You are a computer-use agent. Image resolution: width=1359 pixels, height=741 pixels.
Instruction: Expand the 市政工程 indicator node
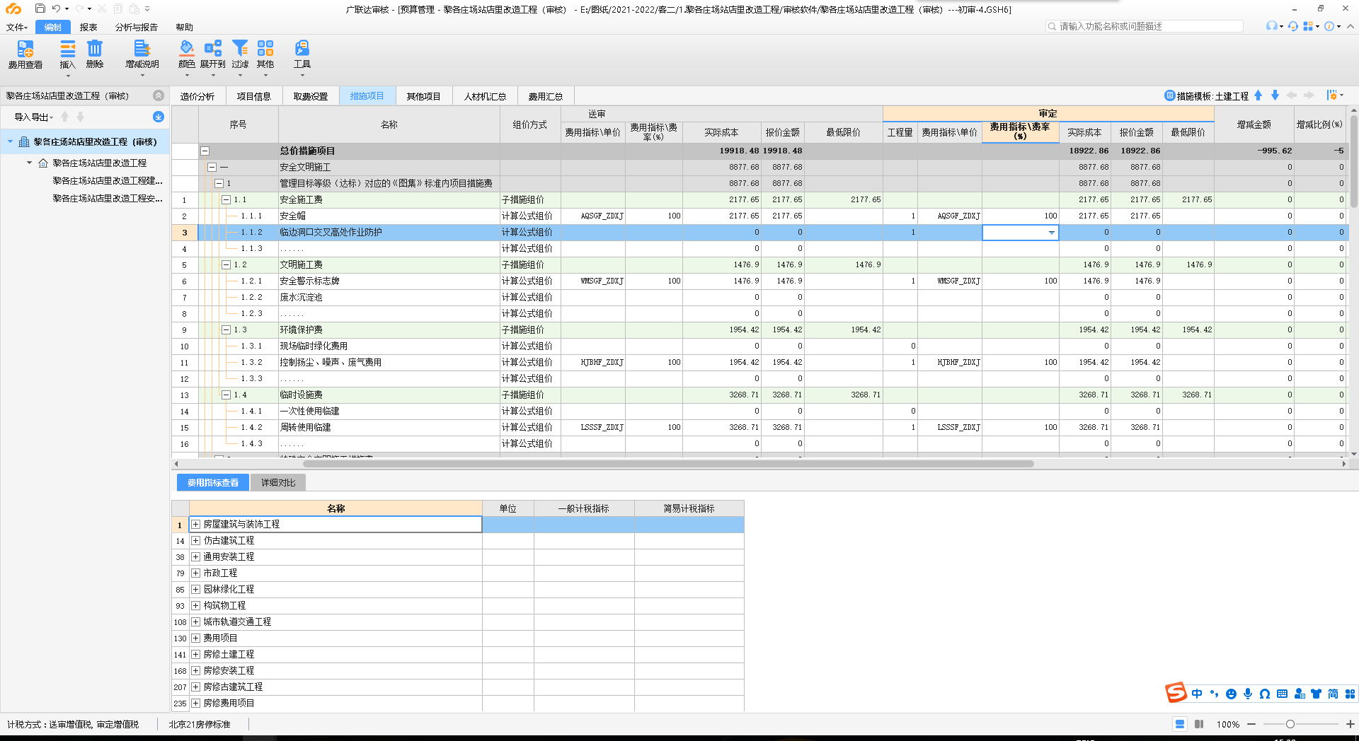tap(196, 573)
